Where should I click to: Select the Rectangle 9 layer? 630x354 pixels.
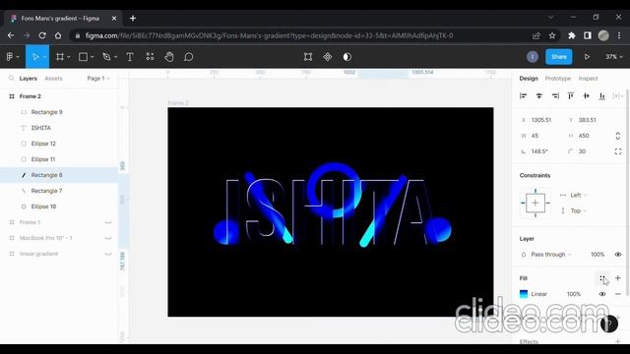pyautogui.click(x=59, y=112)
